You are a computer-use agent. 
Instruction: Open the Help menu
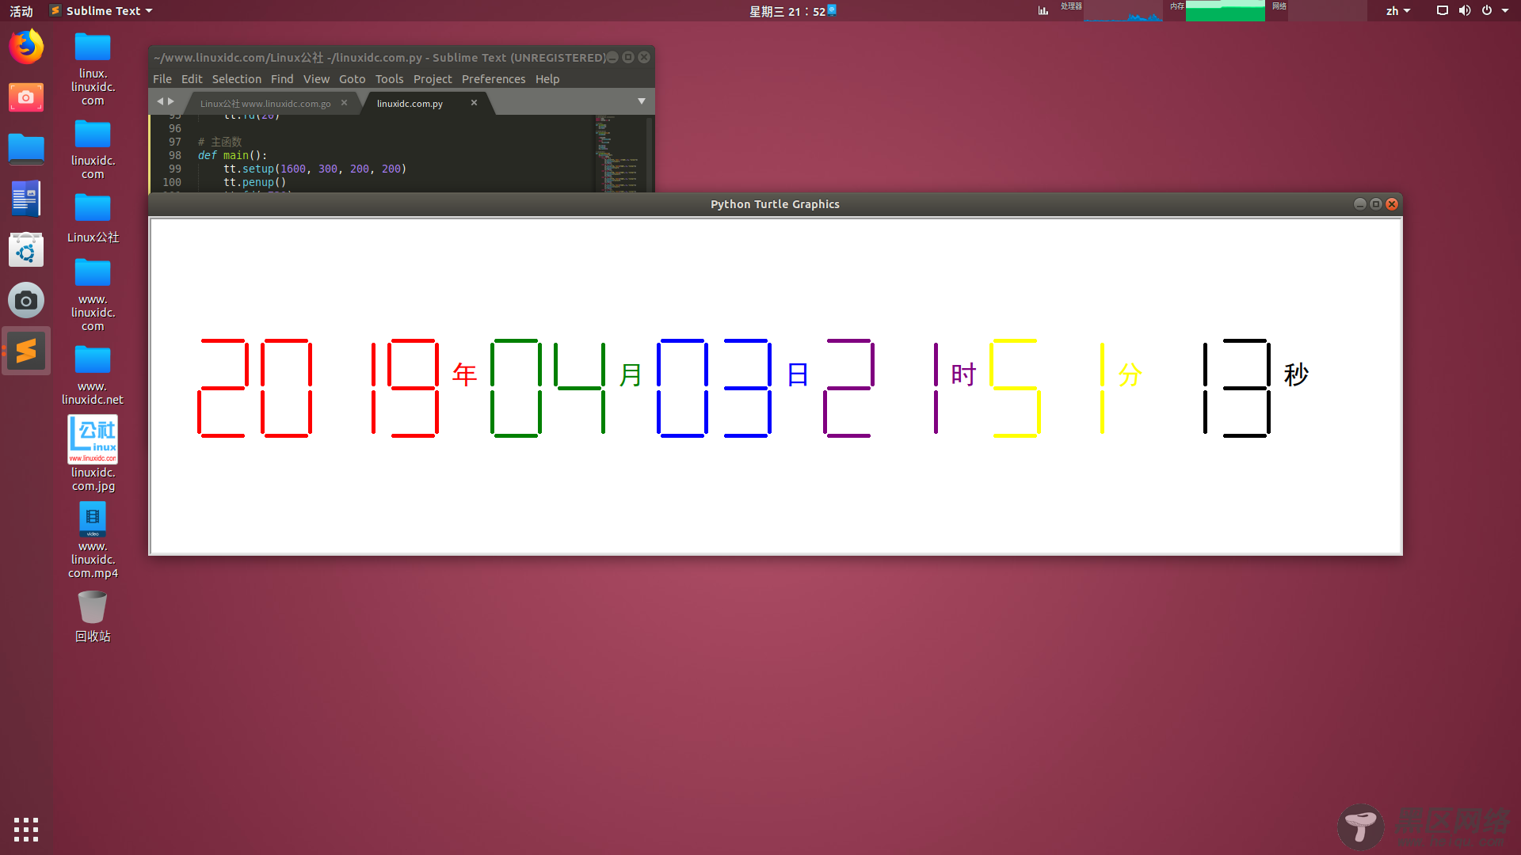tap(547, 79)
